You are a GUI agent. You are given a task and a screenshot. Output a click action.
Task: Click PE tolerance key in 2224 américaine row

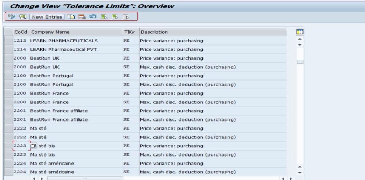[131, 164]
